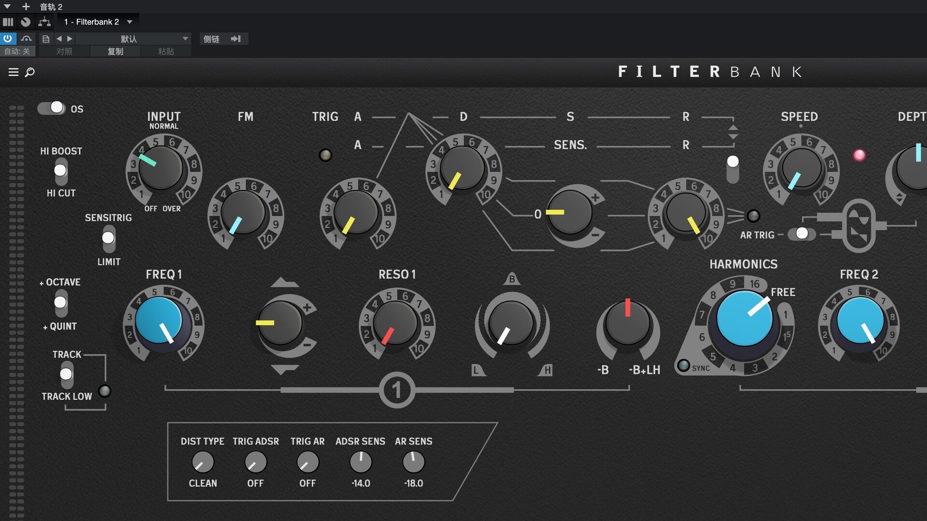Toggle the plugin power bypass button
Viewport: 927px width, 521px height.
click(8, 39)
